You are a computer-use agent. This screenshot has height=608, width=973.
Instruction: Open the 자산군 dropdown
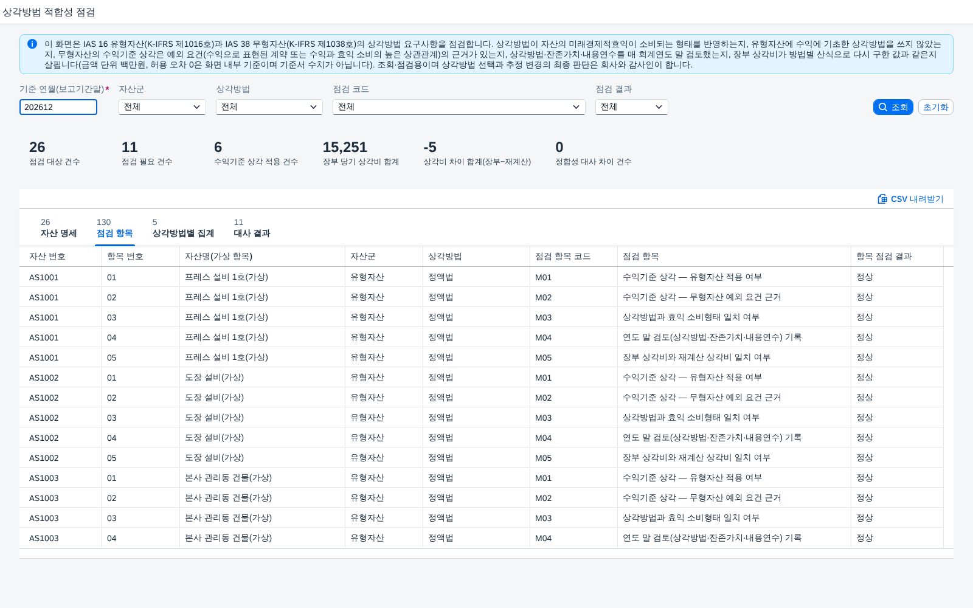pos(162,107)
